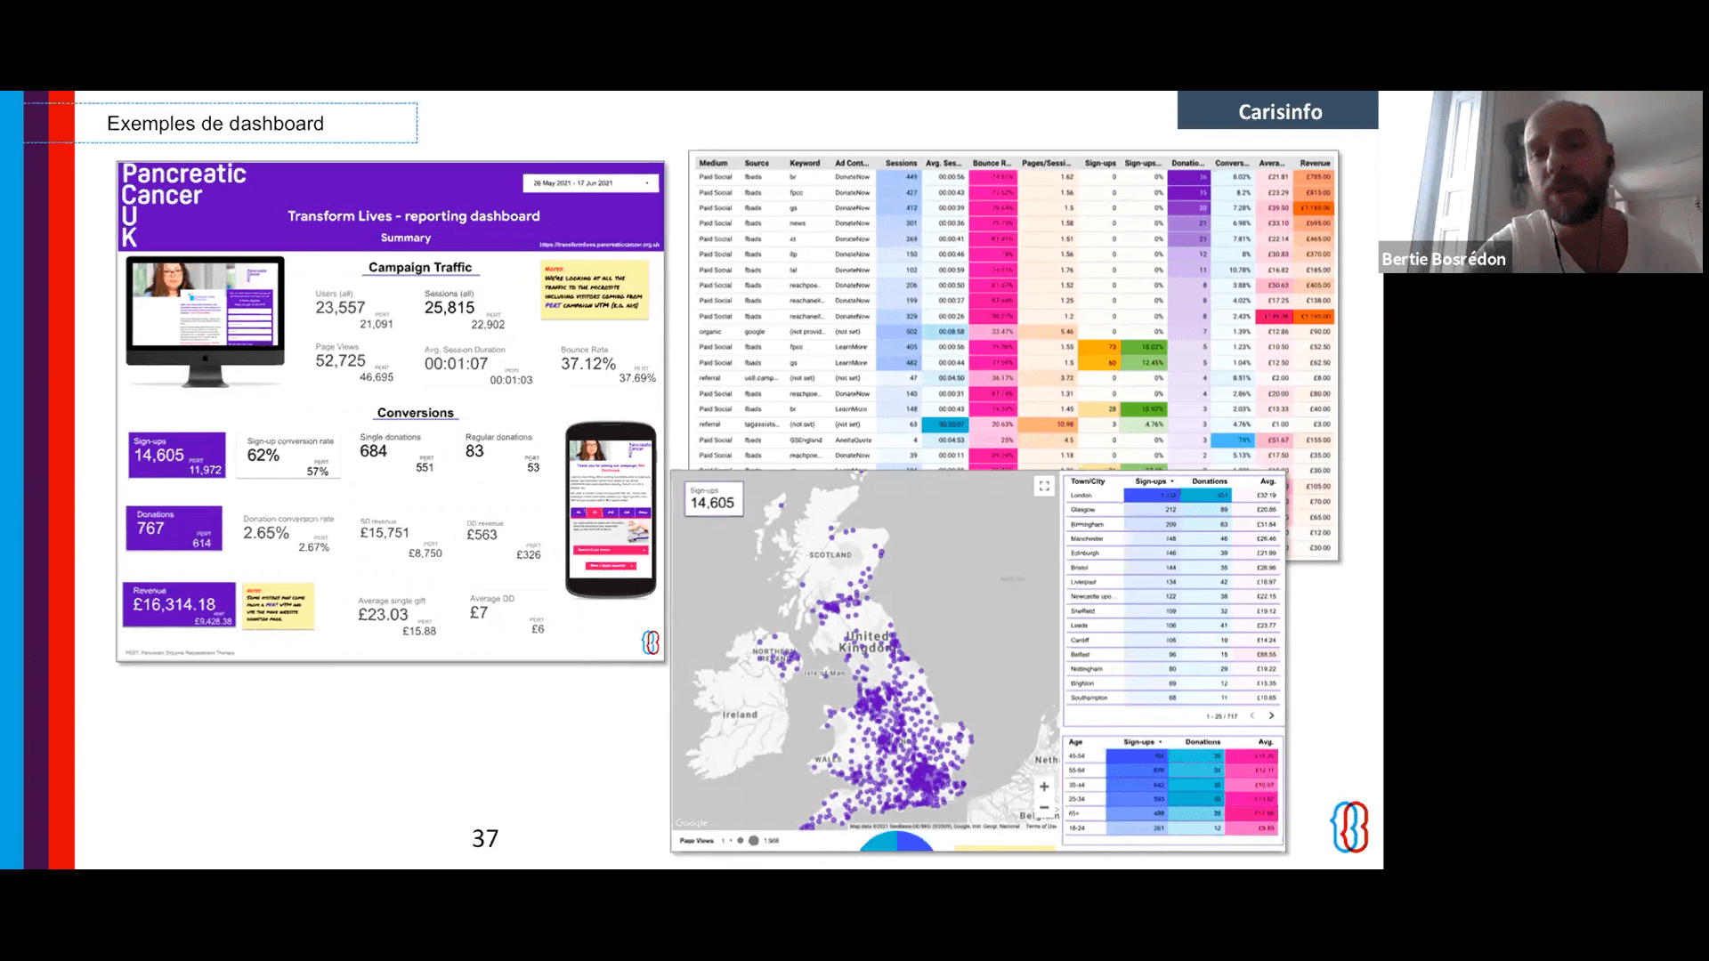
Task: Click the Sign-ups 14,605 purple scorecard
Action: 177,455
